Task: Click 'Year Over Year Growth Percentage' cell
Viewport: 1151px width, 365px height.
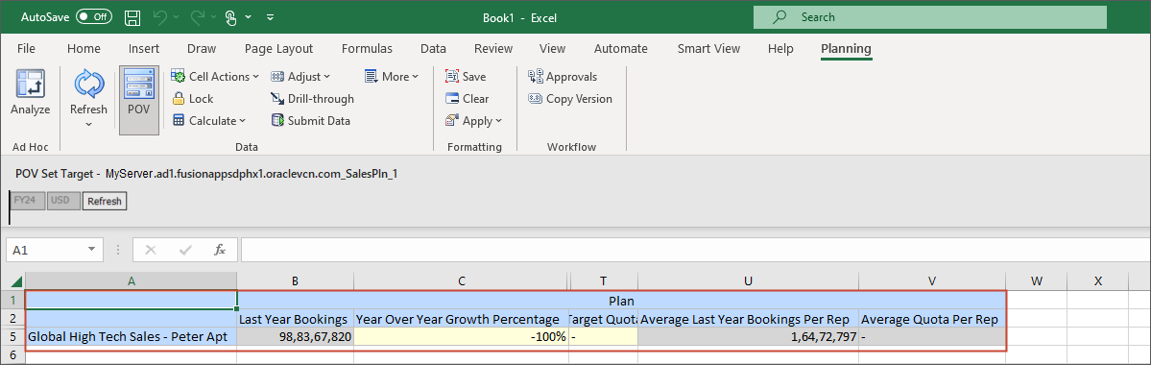Action: (x=461, y=320)
